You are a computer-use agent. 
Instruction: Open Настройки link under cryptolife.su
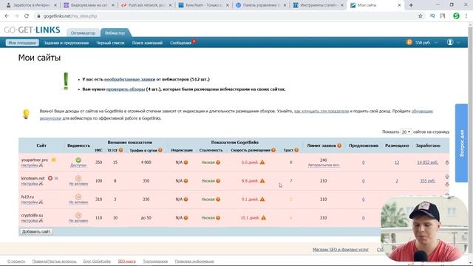tap(30, 221)
